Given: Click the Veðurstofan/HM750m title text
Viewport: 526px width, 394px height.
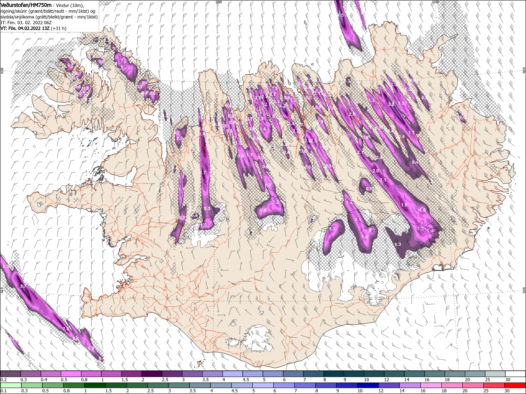Looking at the screenshot, I should tap(26, 5).
